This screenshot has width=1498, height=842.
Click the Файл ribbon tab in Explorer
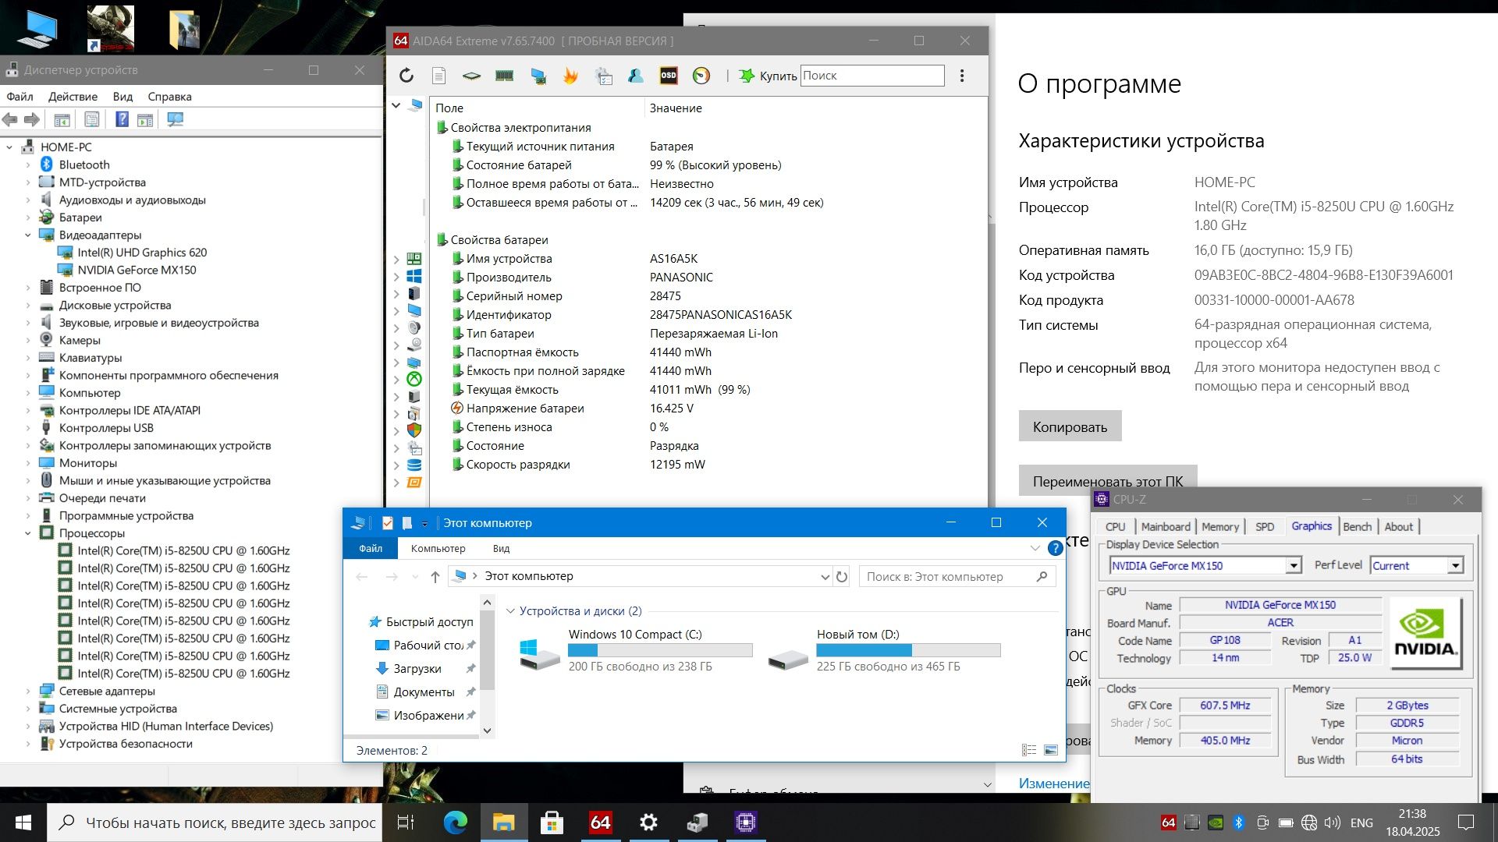[371, 548]
